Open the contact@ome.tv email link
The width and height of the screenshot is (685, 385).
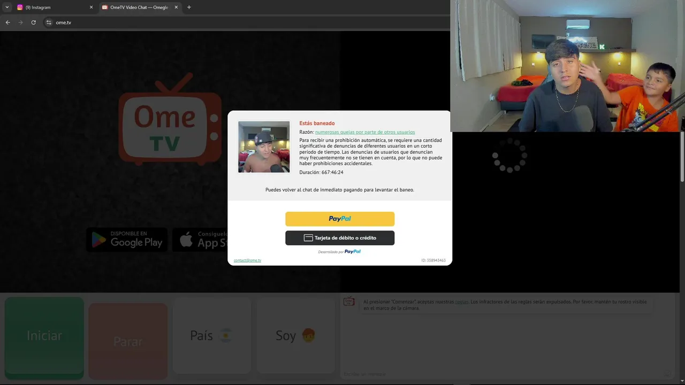pyautogui.click(x=247, y=260)
